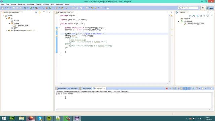Toggle Hide Non-Public Members in Outline
This screenshot has width=215, height=121.
[204, 16]
